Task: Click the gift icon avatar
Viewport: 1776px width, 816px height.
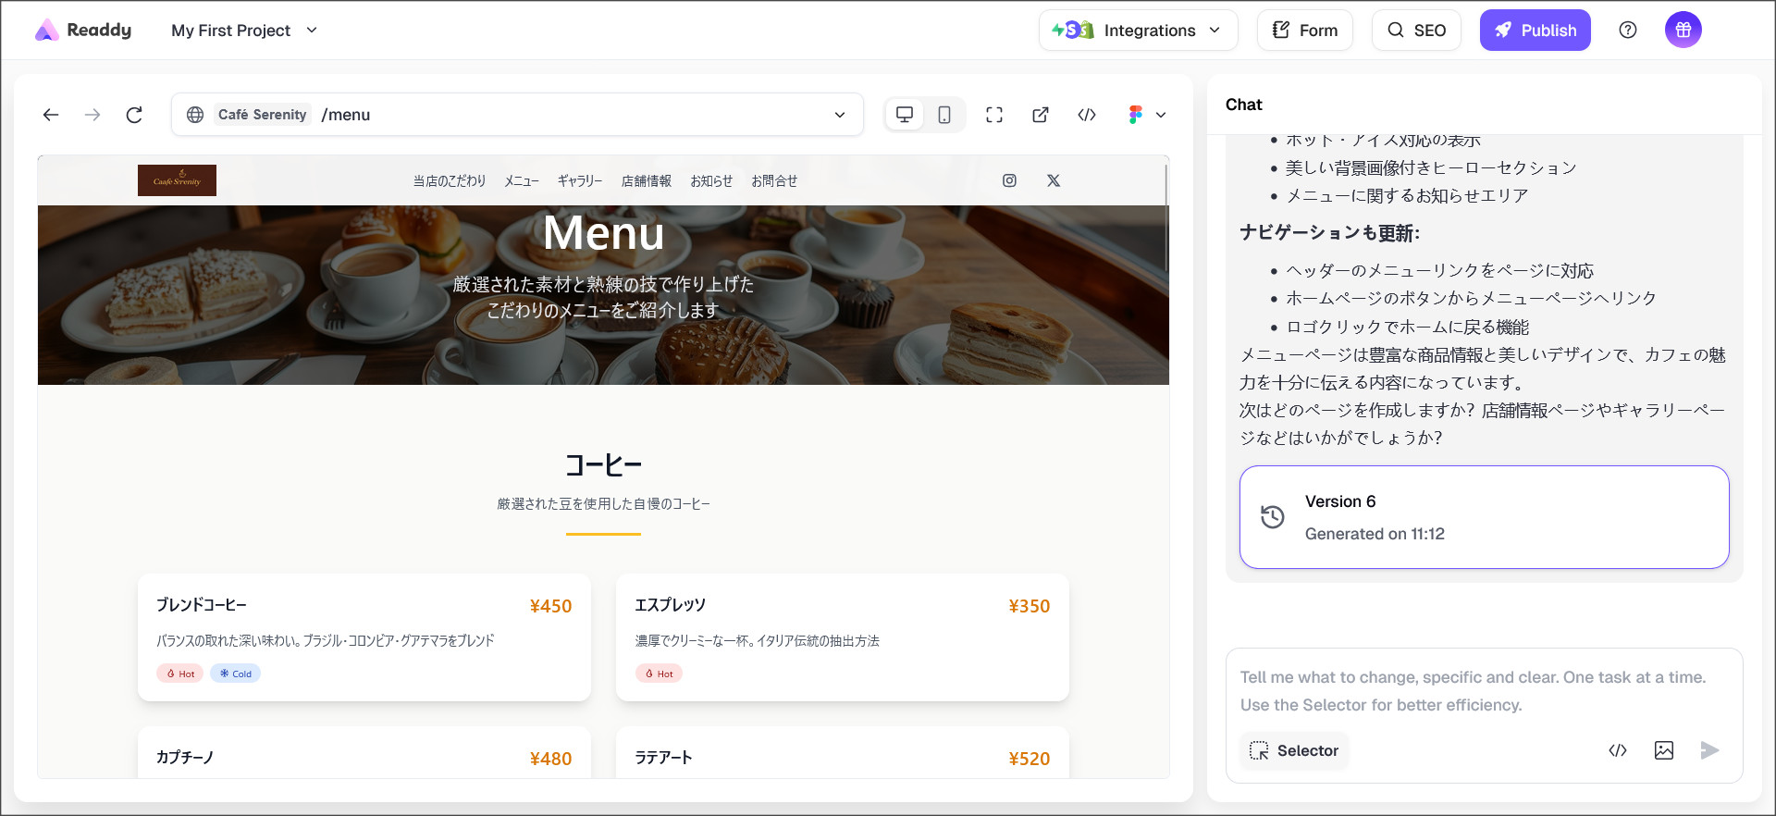Action: tap(1683, 30)
